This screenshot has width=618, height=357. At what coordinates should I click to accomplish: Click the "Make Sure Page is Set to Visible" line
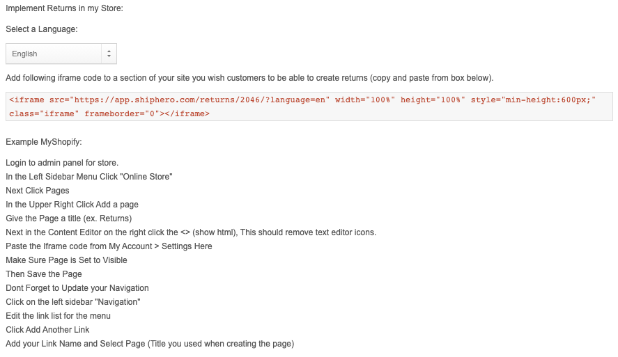[x=67, y=260]
